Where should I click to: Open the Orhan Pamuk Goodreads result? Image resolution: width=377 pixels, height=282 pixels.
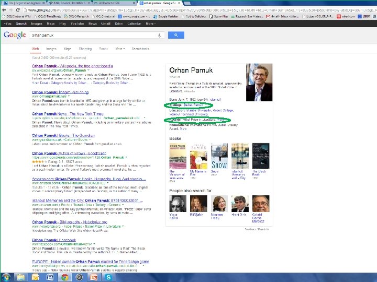click(x=69, y=153)
